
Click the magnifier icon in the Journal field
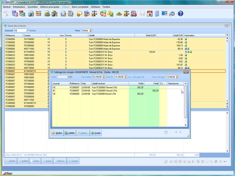[27, 31]
